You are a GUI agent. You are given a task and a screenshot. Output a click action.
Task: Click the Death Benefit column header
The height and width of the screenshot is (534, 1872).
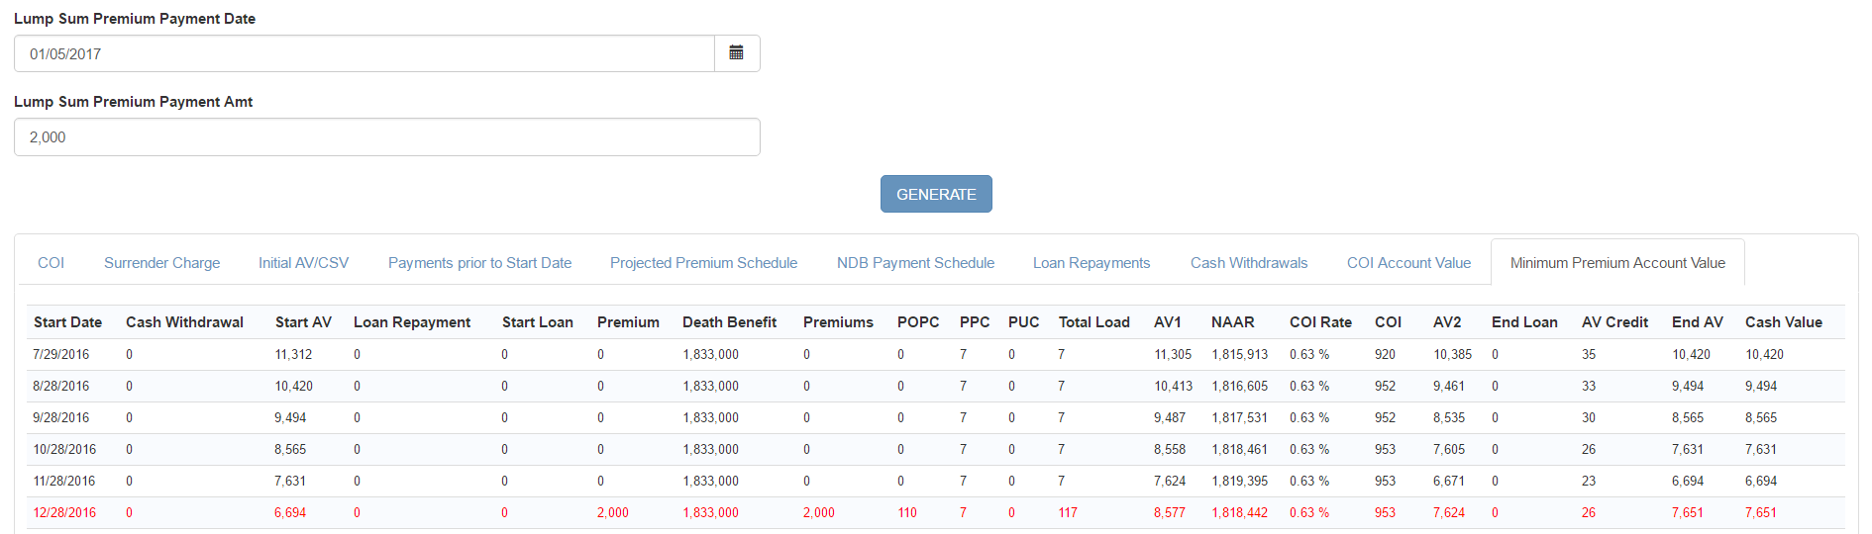coord(729,322)
